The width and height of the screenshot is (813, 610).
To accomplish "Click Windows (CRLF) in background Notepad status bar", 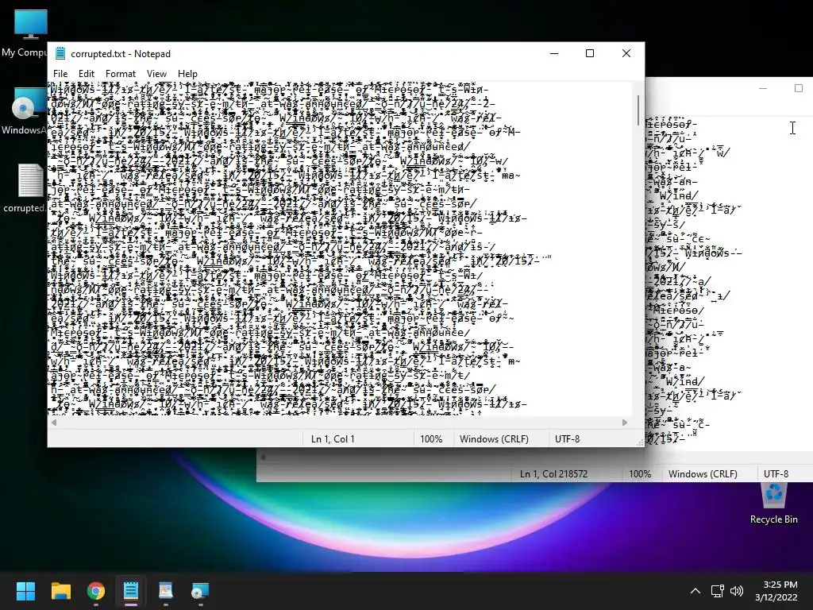I will click(703, 473).
